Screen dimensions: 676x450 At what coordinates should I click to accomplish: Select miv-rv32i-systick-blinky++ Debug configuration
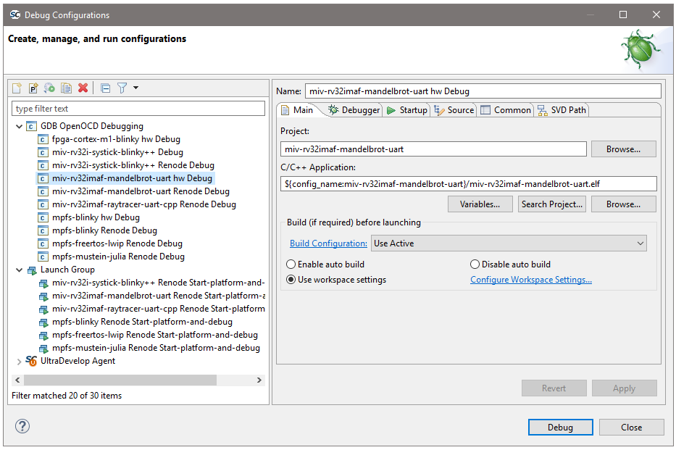[117, 152]
